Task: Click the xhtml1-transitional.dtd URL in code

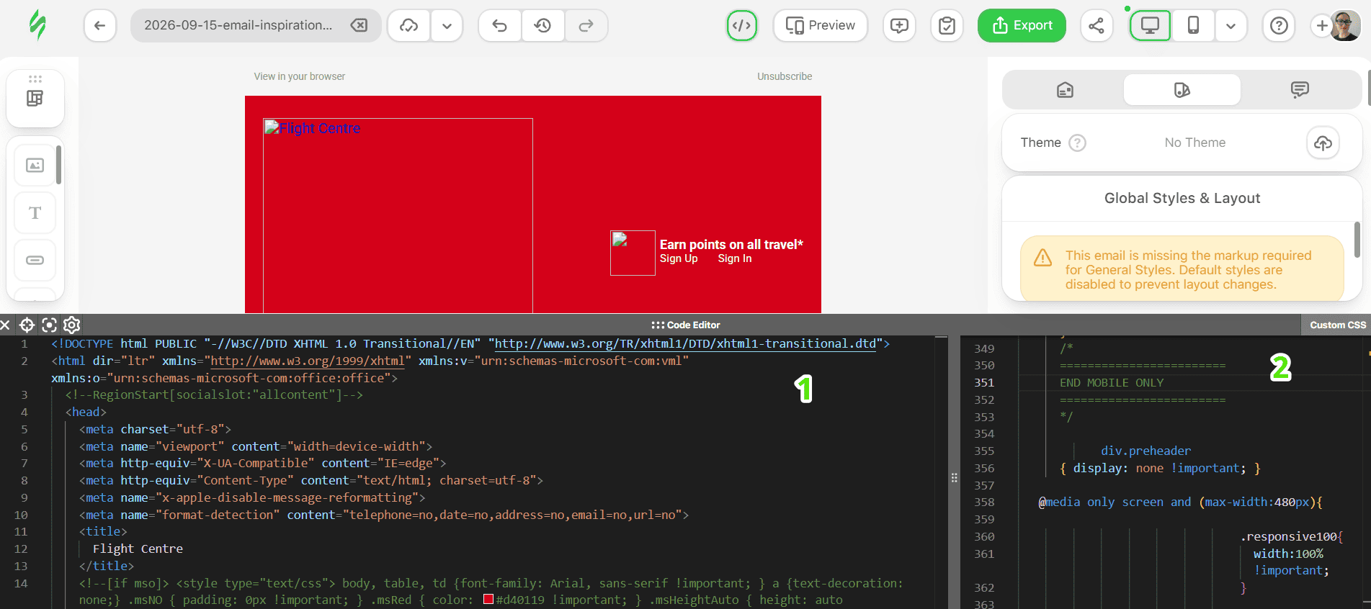Action: [x=685, y=343]
